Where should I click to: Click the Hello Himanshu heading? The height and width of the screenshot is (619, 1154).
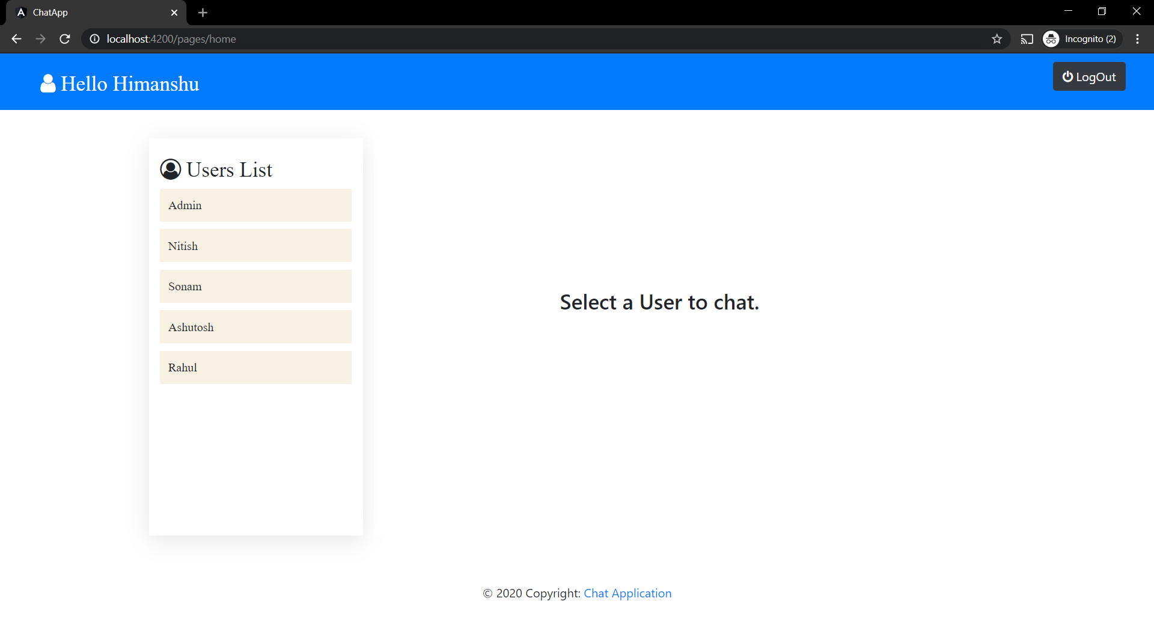click(130, 84)
